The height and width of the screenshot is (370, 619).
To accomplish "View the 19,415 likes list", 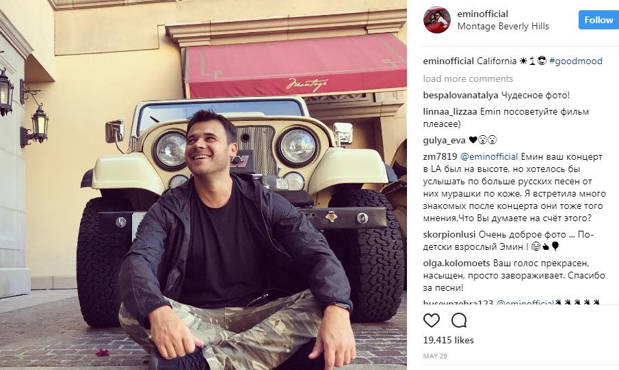I will click(x=449, y=340).
